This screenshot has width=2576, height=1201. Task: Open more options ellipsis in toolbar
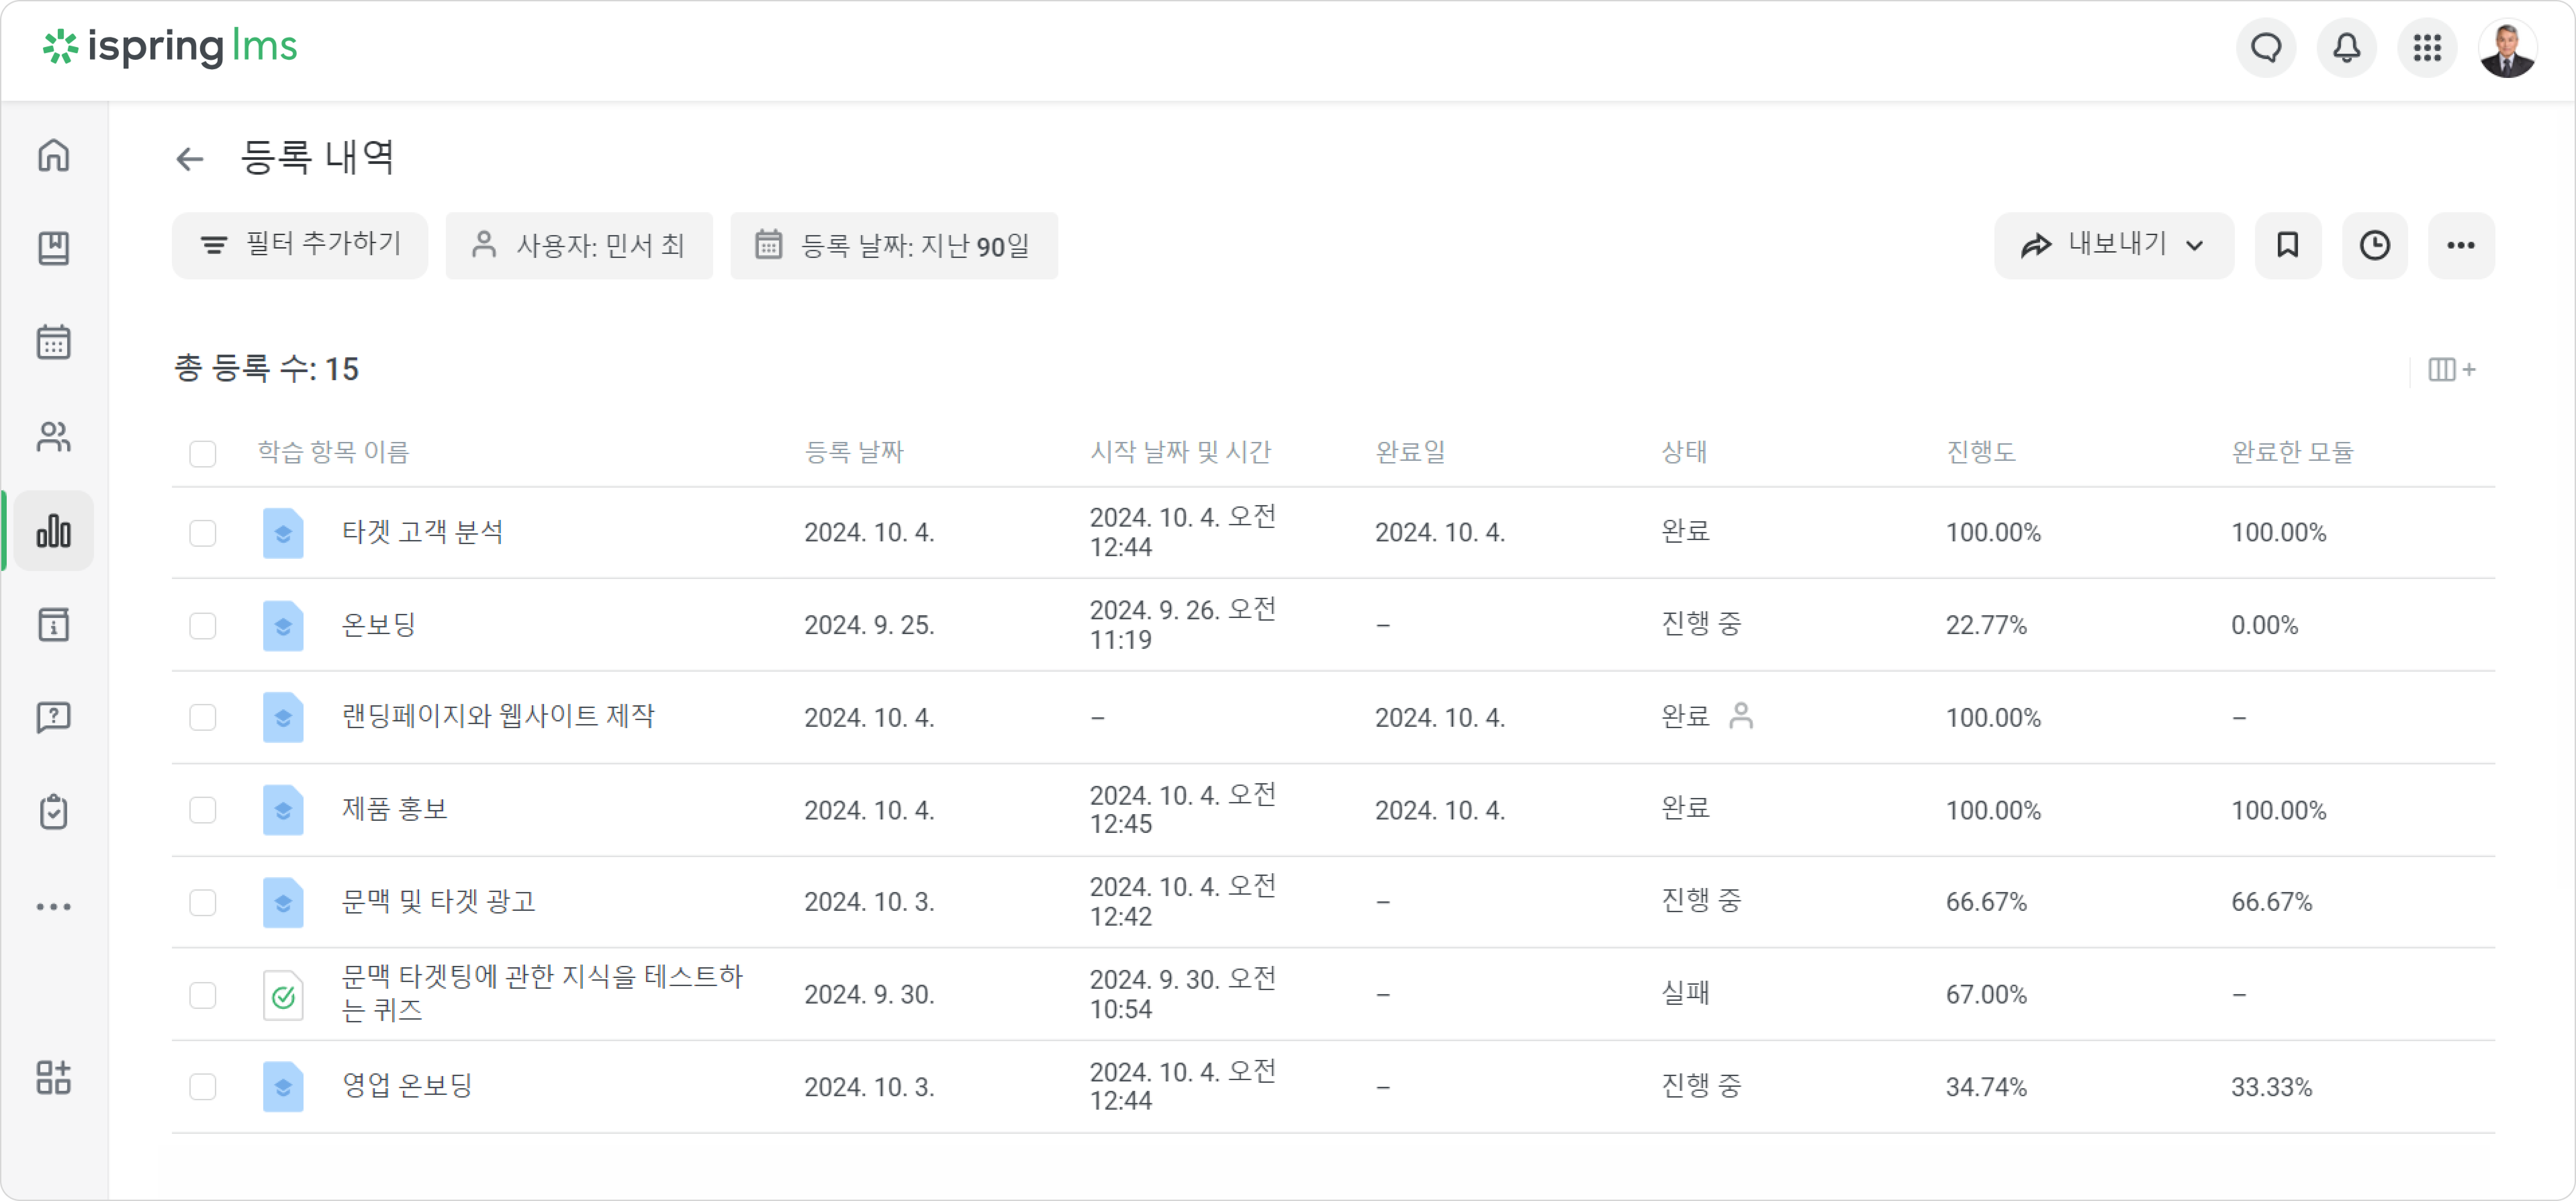(2461, 245)
